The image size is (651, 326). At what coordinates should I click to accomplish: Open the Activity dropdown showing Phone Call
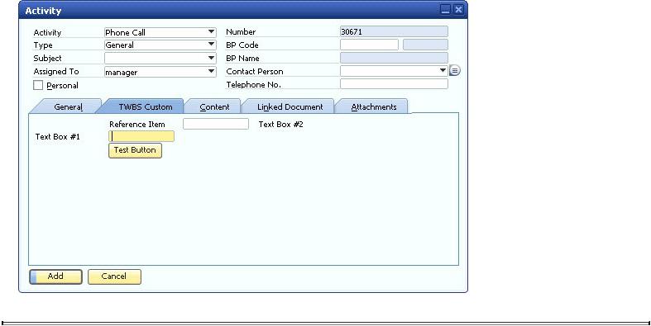pyautogui.click(x=160, y=32)
